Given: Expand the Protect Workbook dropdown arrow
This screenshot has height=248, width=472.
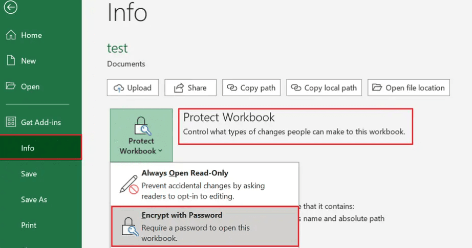Looking at the screenshot, I should pyautogui.click(x=160, y=151).
